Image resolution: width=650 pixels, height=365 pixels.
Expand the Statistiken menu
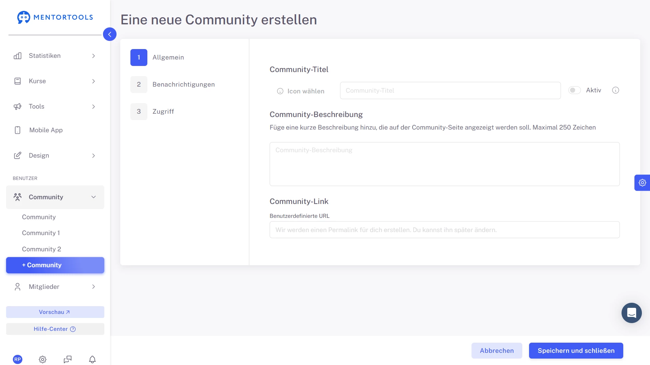(x=55, y=56)
